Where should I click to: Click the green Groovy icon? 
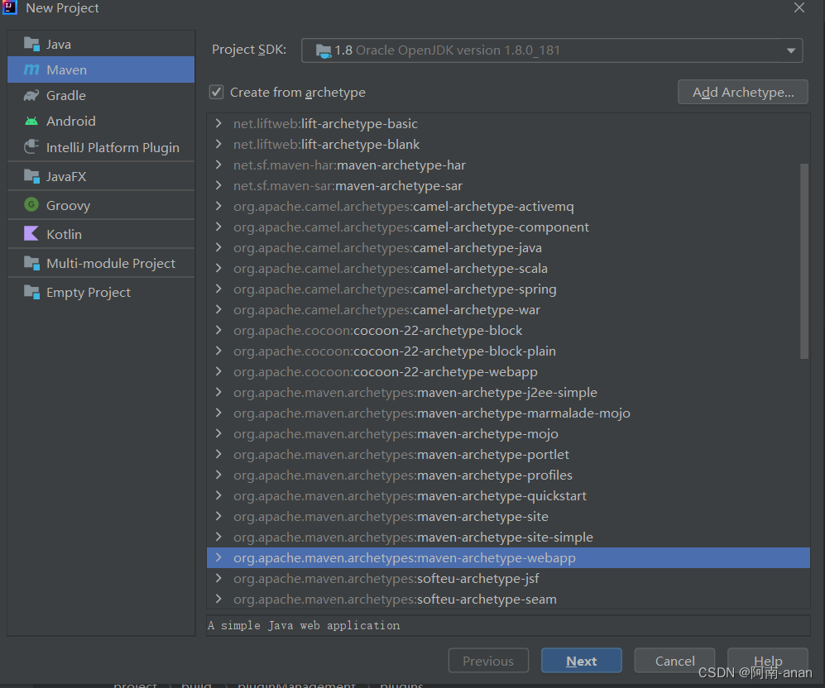(x=31, y=204)
